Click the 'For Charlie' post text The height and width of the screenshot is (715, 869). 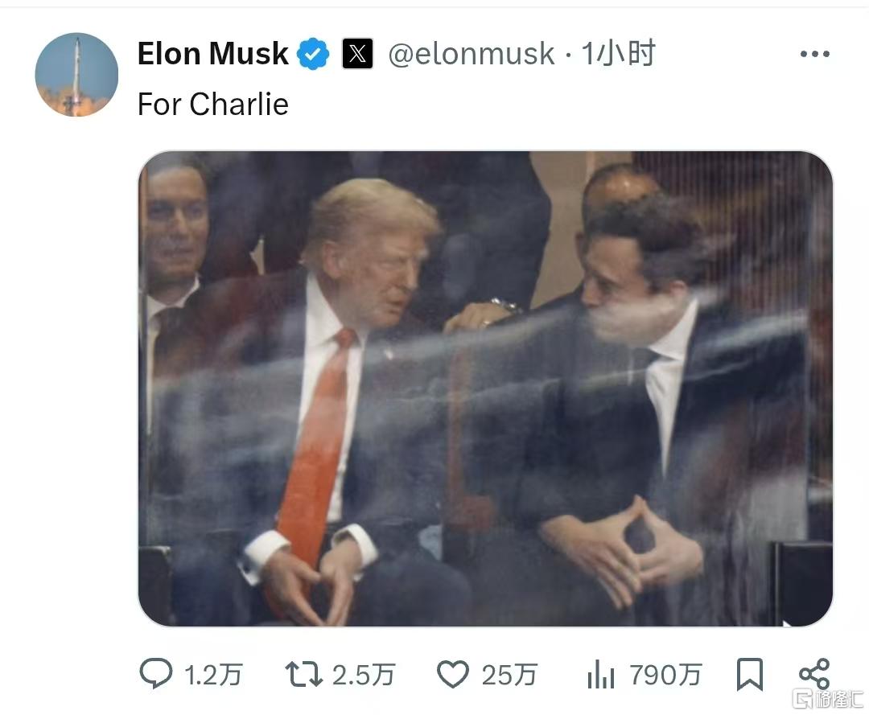[x=212, y=104]
